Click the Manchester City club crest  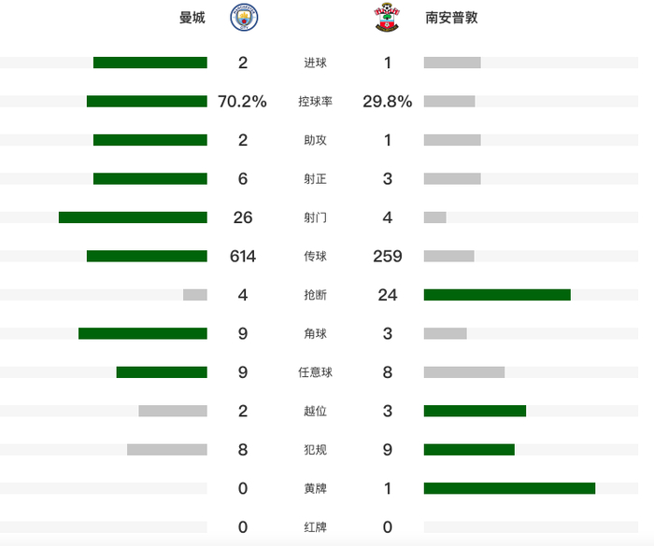(x=245, y=18)
